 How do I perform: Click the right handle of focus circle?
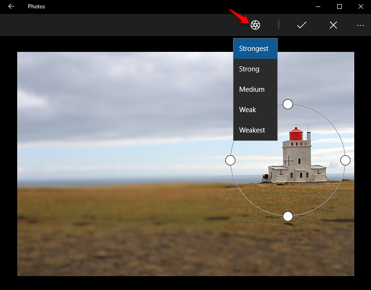[345, 160]
